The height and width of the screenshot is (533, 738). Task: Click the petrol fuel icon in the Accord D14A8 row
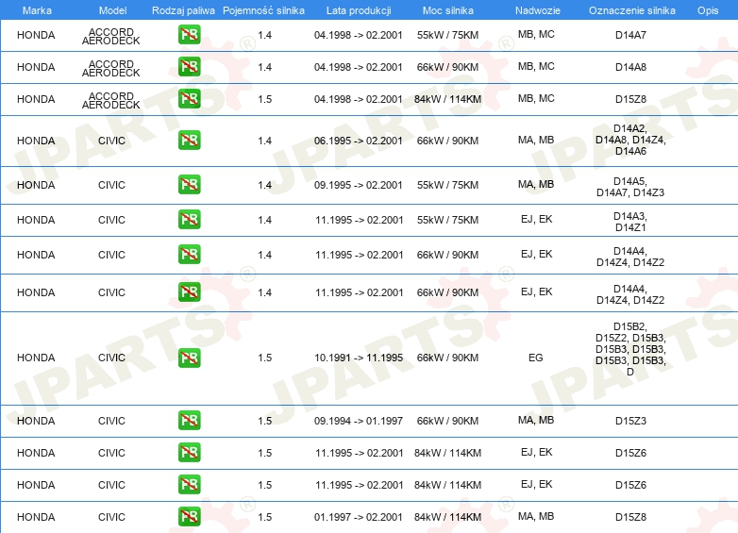[189, 67]
